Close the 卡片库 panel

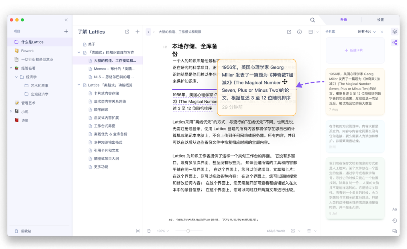pyautogui.click(x=382, y=32)
